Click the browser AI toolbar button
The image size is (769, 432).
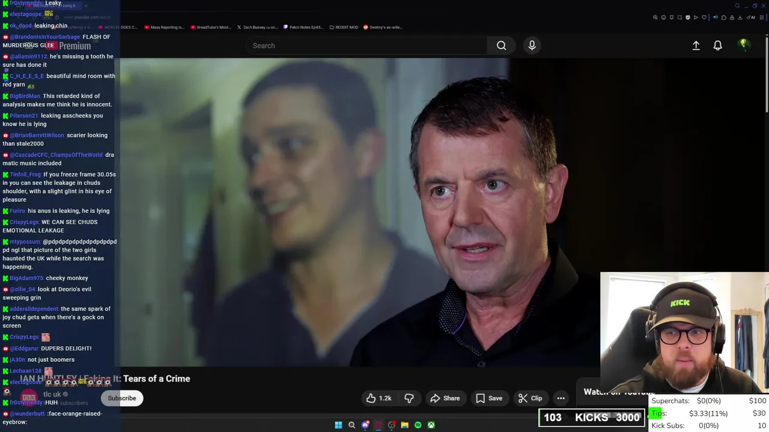(x=750, y=17)
